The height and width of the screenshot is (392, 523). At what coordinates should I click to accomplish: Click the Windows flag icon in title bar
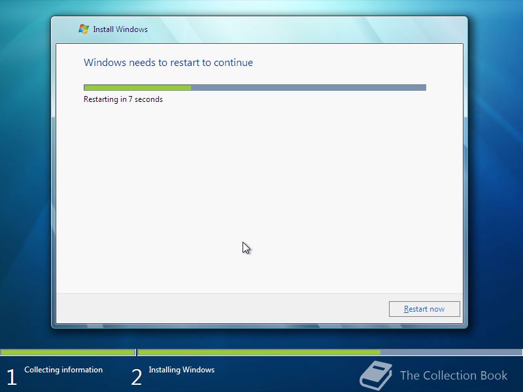[x=84, y=29]
